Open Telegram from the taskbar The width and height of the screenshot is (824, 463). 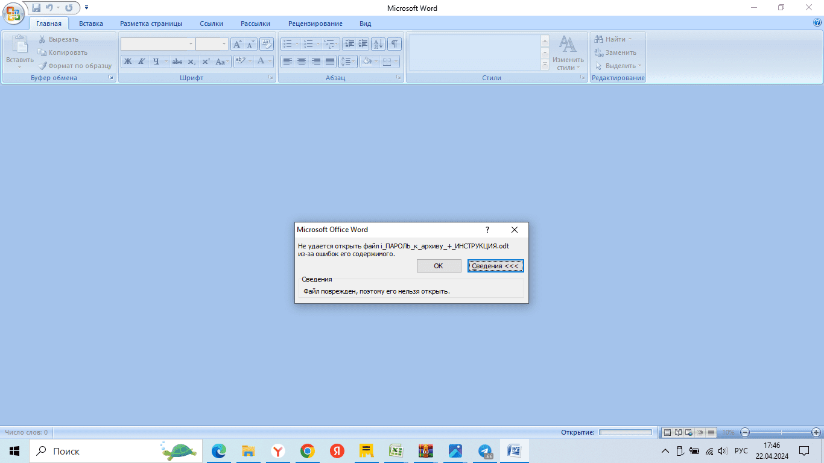click(x=485, y=451)
